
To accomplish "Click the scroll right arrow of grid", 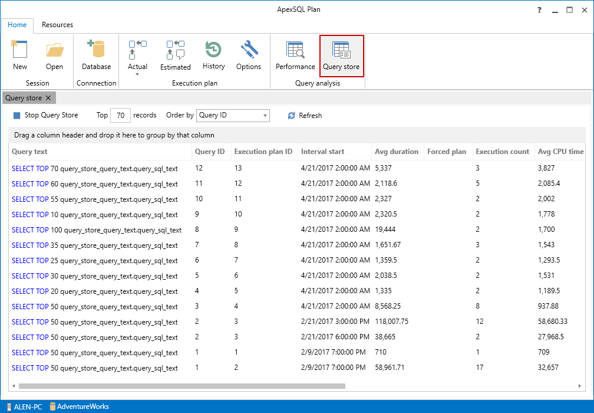I will [x=580, y=386].
